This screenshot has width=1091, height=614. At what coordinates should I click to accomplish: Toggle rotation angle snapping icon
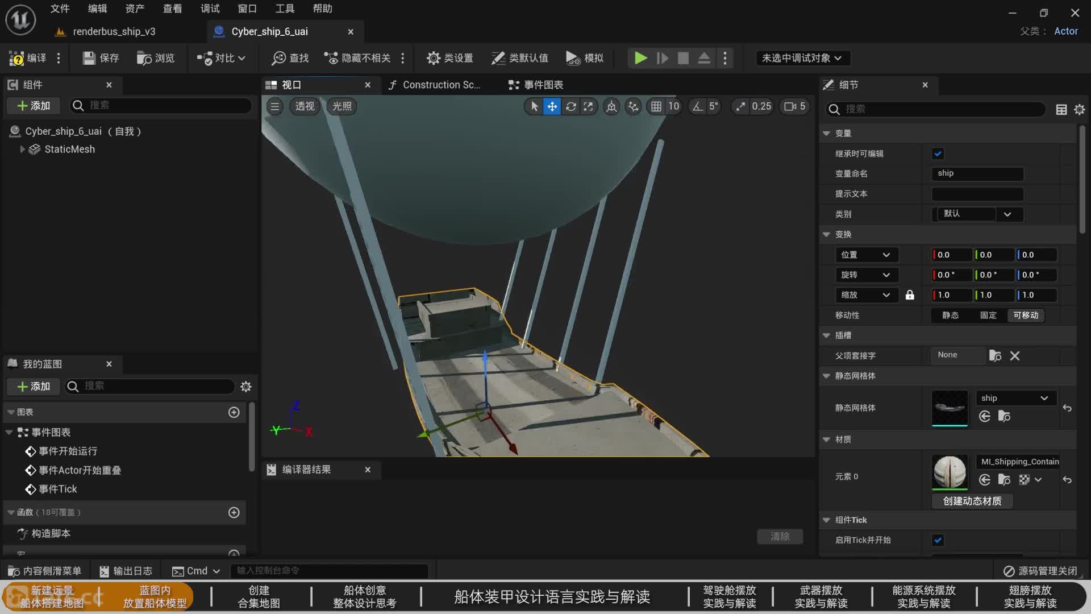(x=697, y=106)
